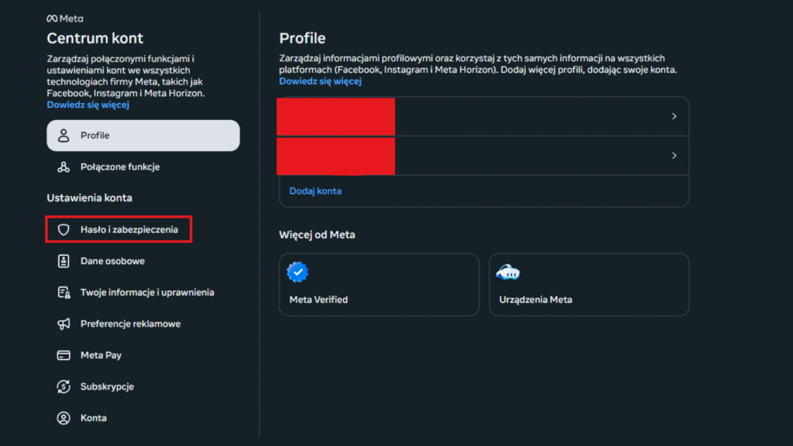Click the Ustawienia konta section label
The image size is (793, 446).
click(x=90, y=197)
